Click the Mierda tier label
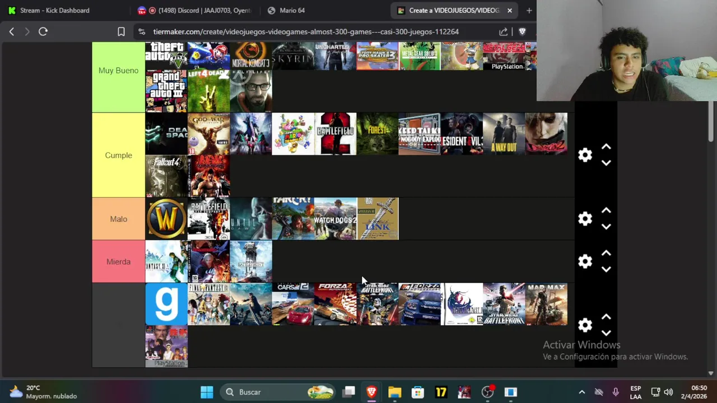 (x=118, y=261)
